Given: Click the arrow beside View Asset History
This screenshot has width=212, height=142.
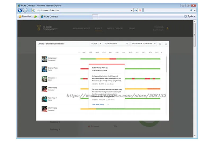Looking at the screenshot, I should [108, 104].
